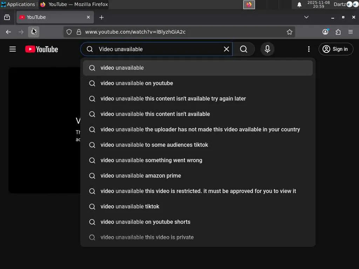Screen dimensions: 359x269
Task: Open Firefox application hamburger menu
Action: point(351,32)
